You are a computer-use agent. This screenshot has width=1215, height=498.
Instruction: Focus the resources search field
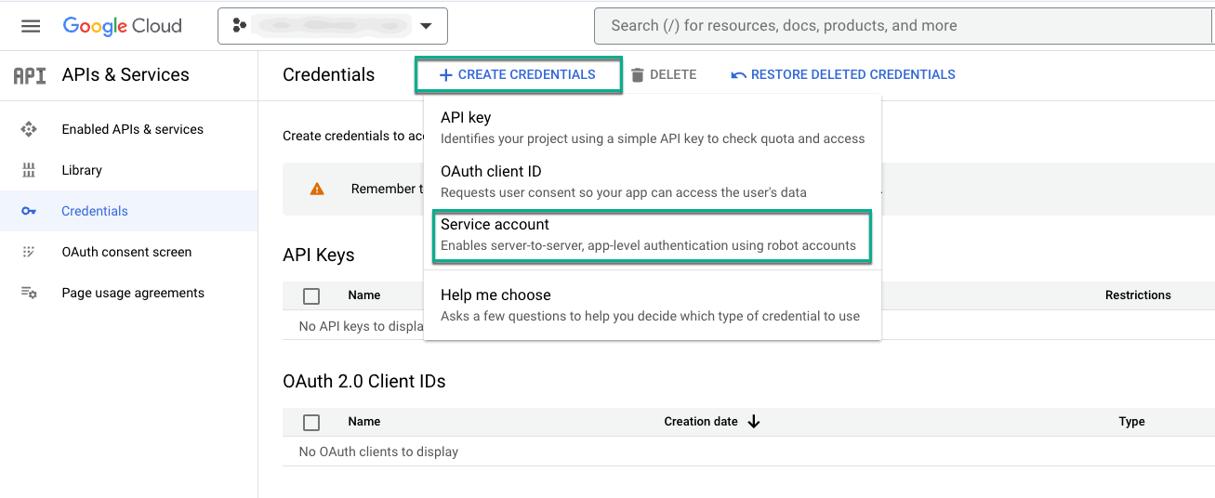904,26
